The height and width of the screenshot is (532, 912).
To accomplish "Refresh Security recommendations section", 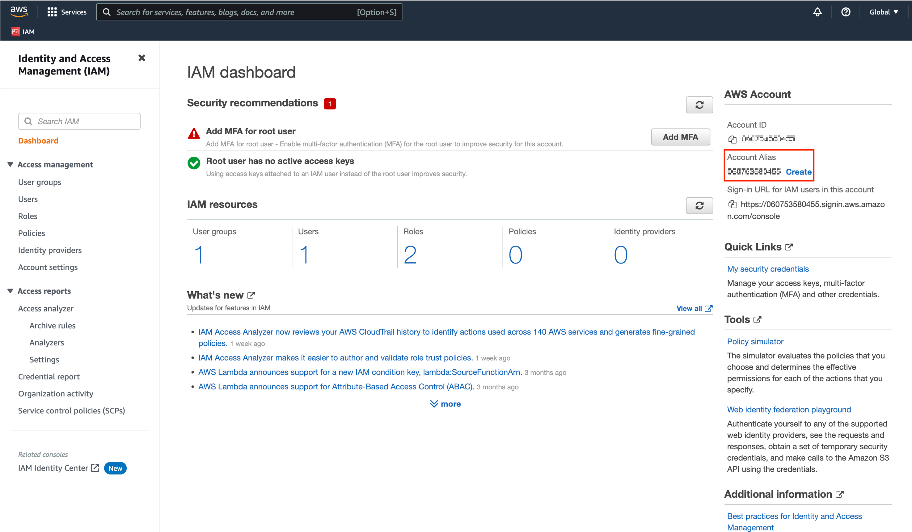I will pos(699,105).
